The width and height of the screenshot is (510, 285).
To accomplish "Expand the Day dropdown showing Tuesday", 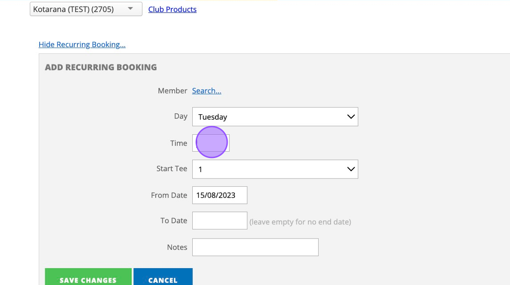I will (275, 117).
